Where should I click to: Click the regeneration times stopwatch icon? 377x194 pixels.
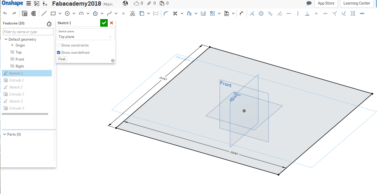[49, 24]
